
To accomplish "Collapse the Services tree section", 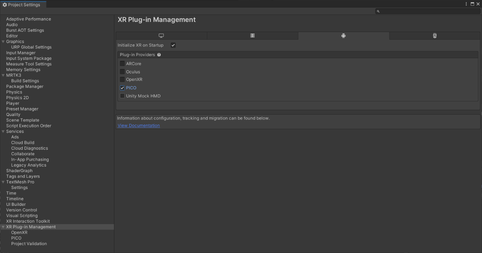I will [3, 131].
